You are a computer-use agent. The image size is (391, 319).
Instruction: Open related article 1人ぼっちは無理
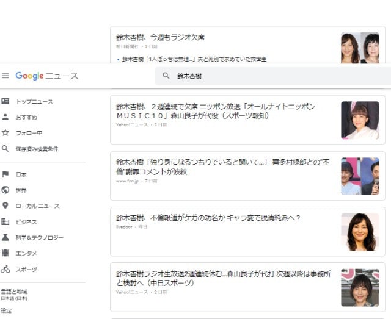[194, 59]
